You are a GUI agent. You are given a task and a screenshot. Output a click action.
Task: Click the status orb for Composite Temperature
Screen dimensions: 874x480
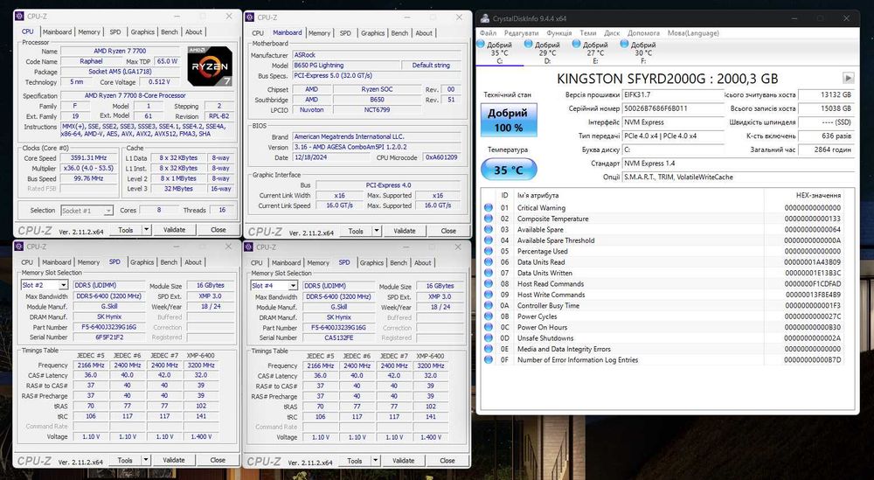tap(489, 219)
